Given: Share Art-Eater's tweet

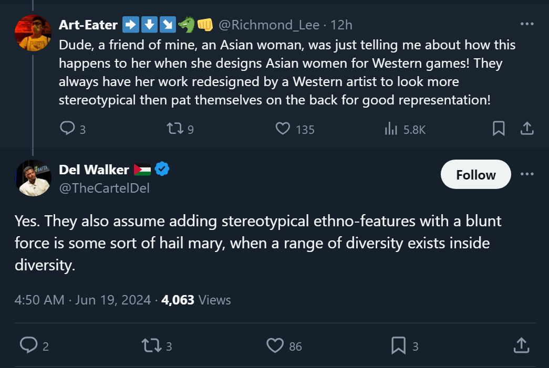Looking at the screenshot, I should tap(526, 129).
